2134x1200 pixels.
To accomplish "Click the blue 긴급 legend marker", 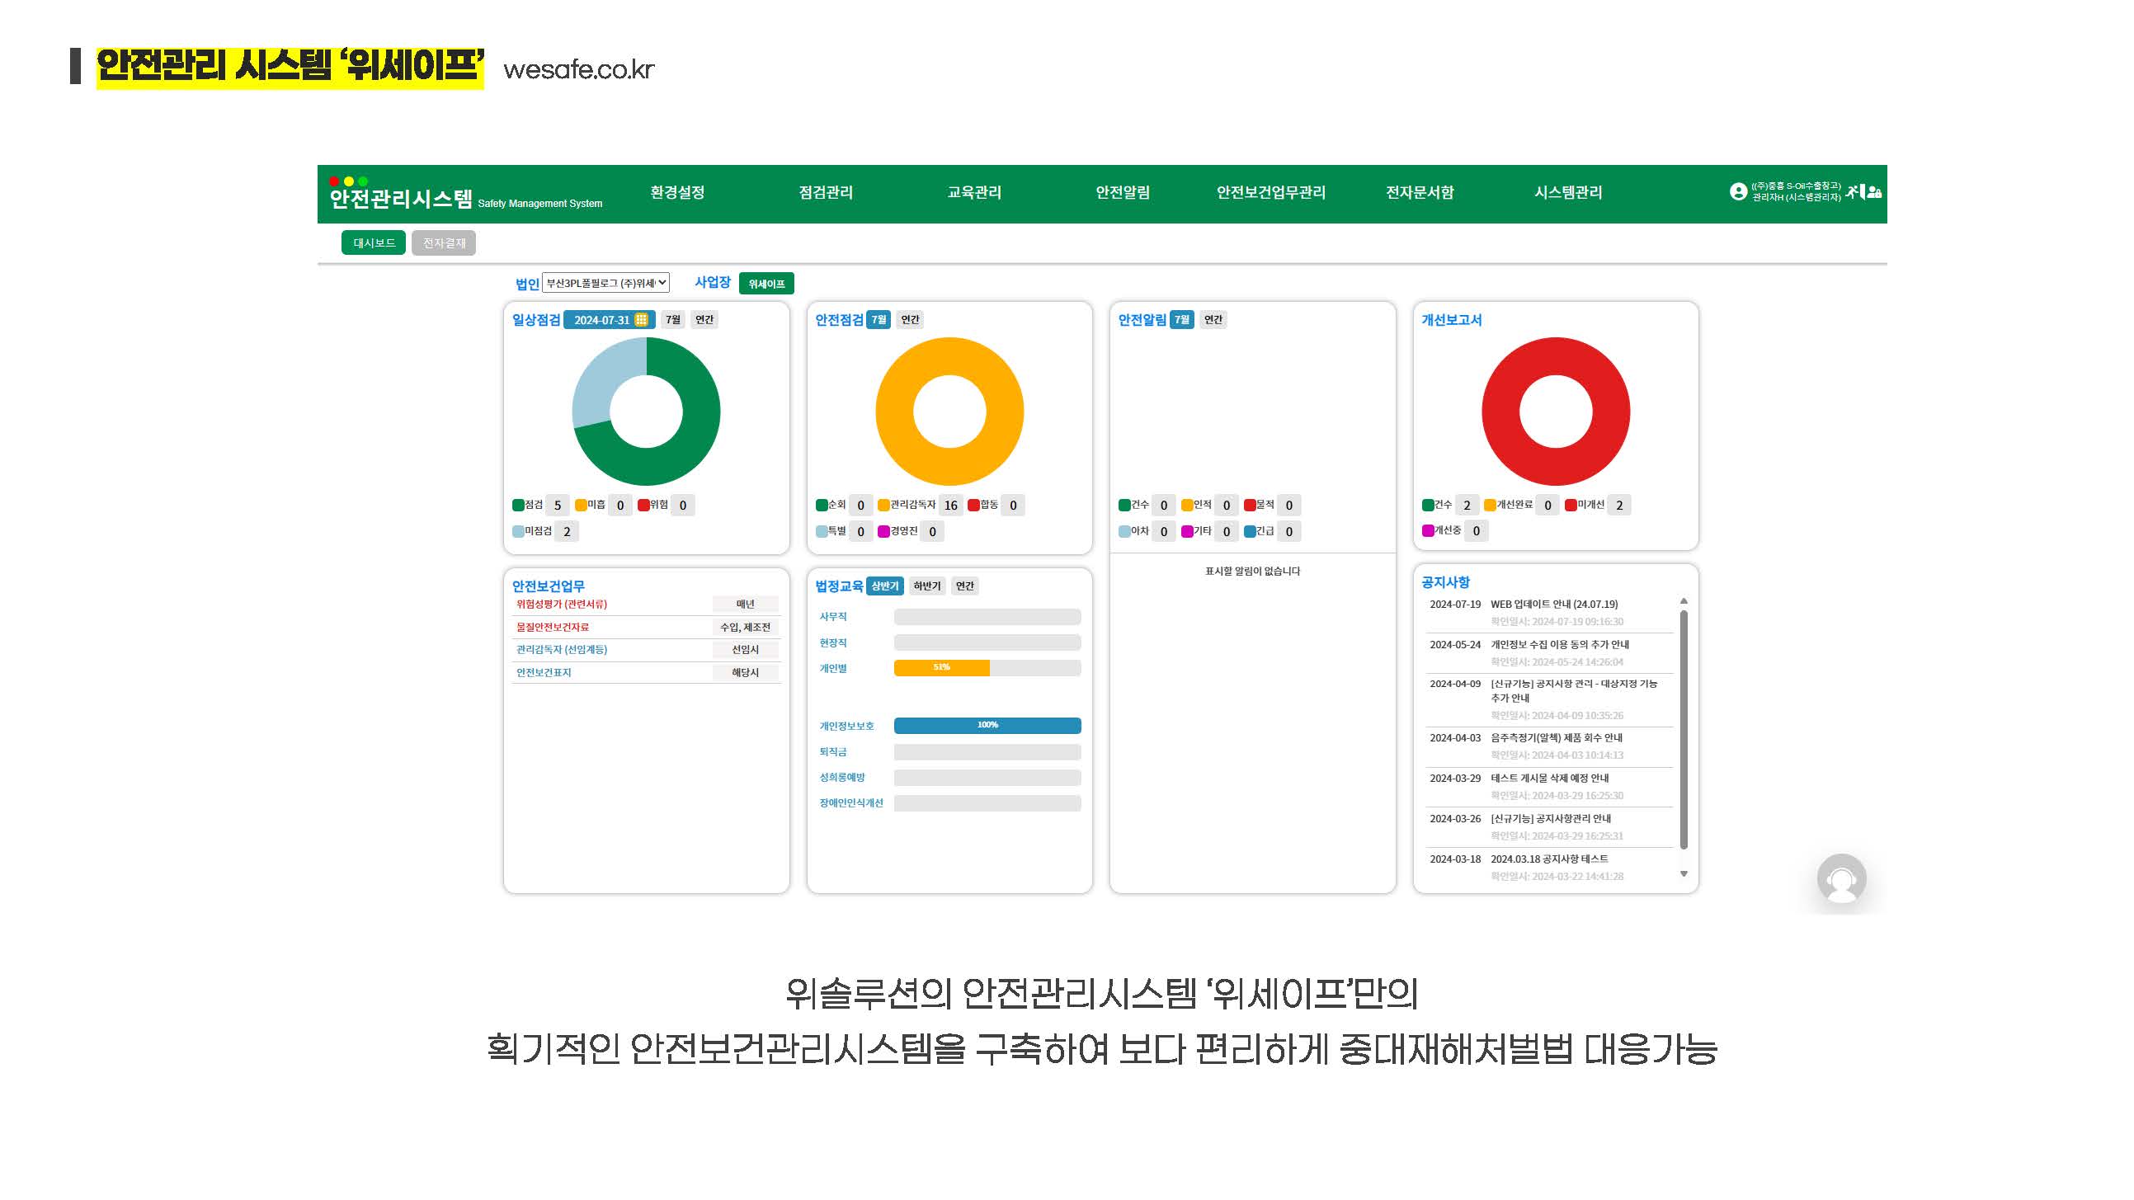I will (1249, 532).
